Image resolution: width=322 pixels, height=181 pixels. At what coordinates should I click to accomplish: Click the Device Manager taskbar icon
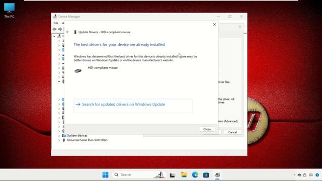(217, 175)
